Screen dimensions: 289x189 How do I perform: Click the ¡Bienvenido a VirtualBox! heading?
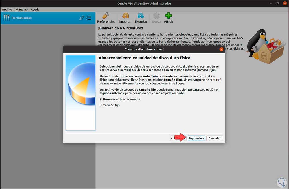tap(121, 28)
